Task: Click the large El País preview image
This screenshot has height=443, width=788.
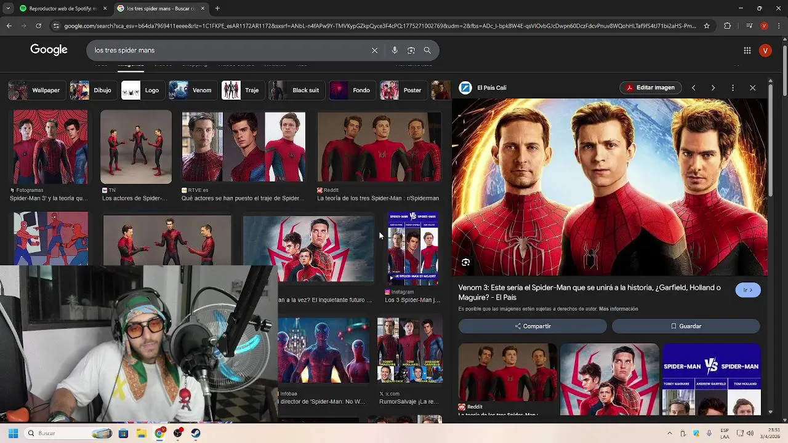Action: 609,187
